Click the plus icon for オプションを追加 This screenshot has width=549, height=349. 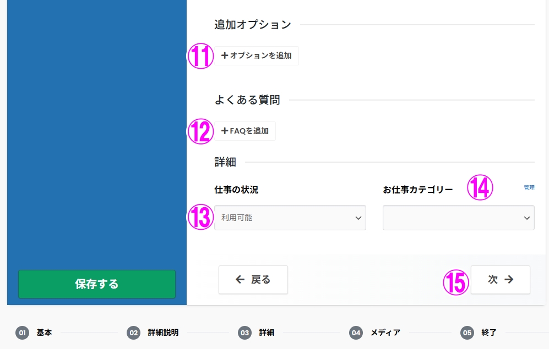[225, 56]
